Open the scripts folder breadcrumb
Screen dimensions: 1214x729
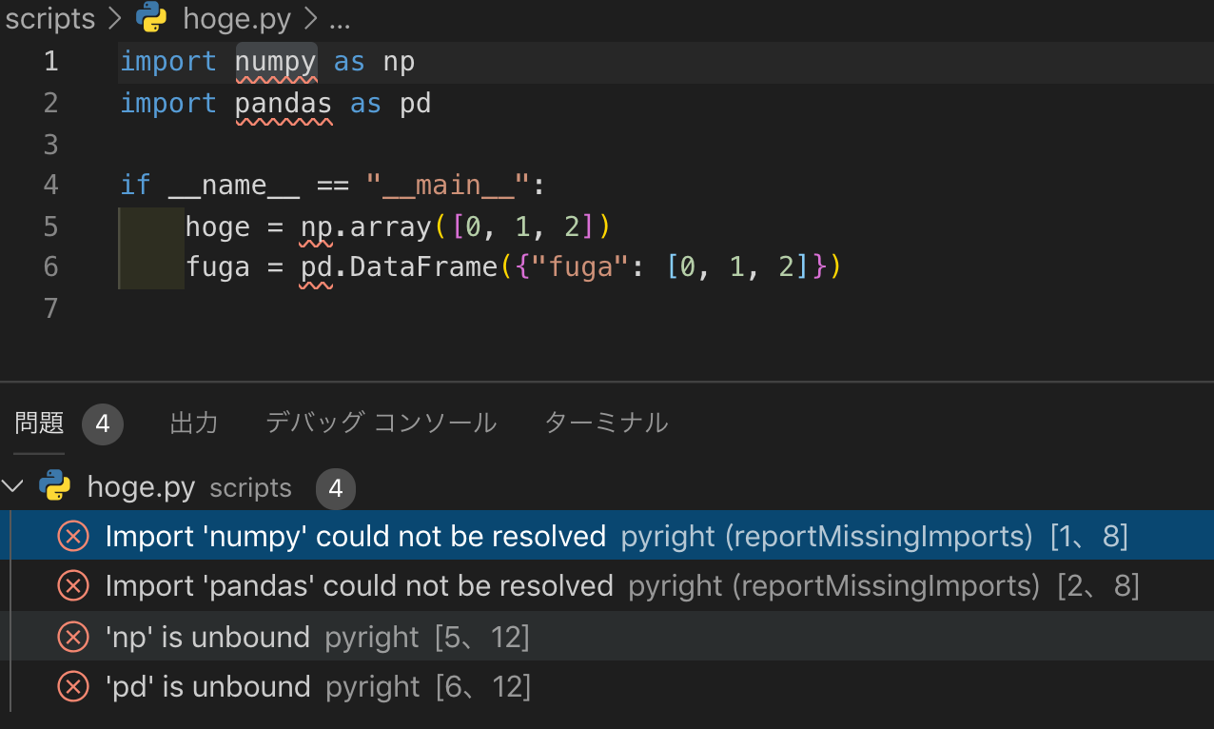(49, 18)
